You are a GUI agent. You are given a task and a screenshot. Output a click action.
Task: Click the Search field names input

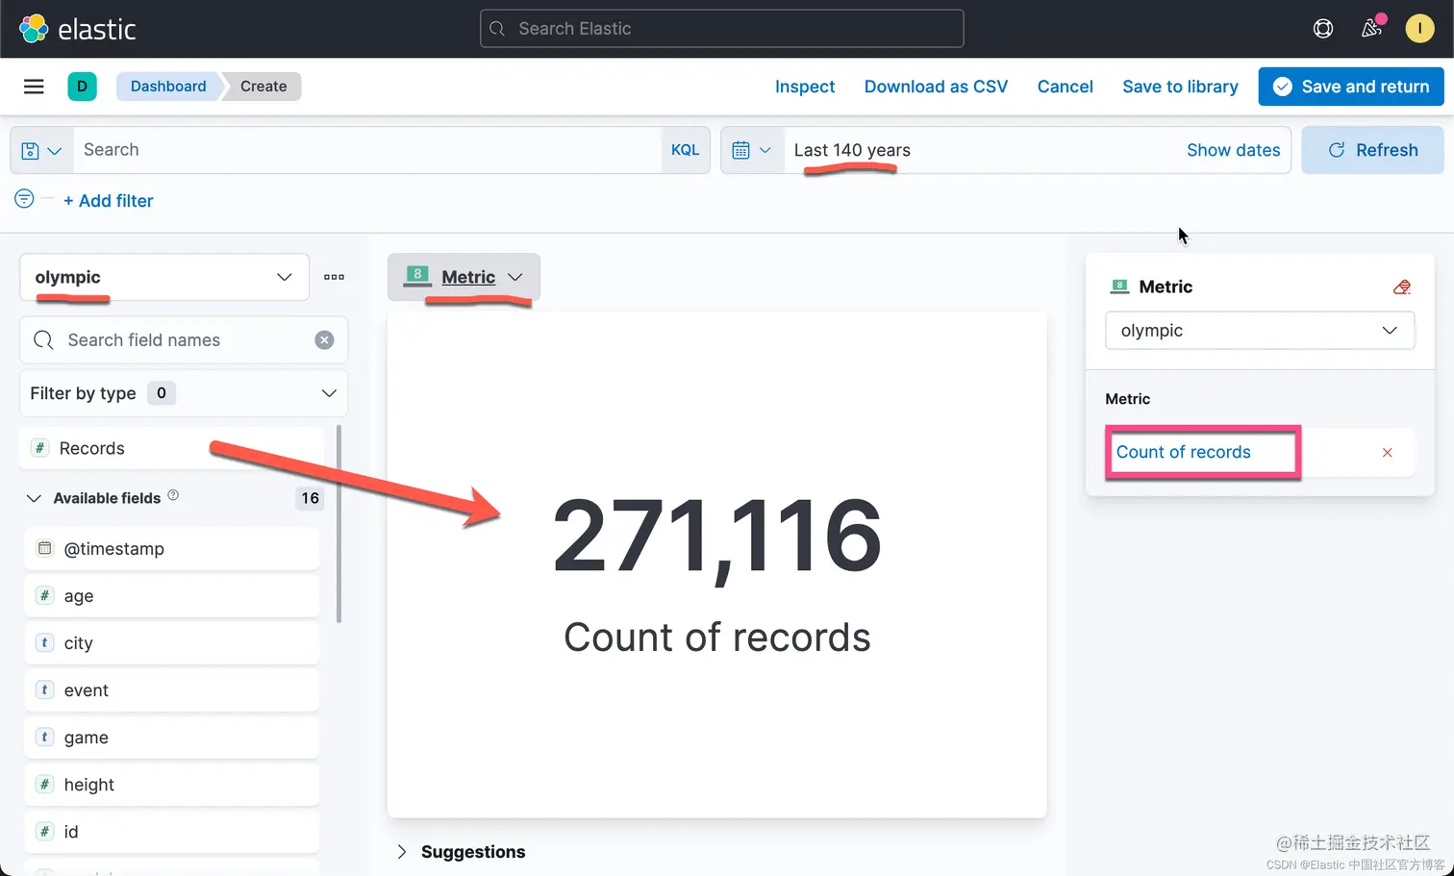pyautogui.click(x=184, y=340)
